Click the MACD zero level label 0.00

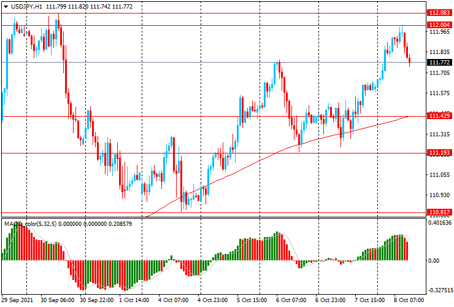[x=434, y=260]
